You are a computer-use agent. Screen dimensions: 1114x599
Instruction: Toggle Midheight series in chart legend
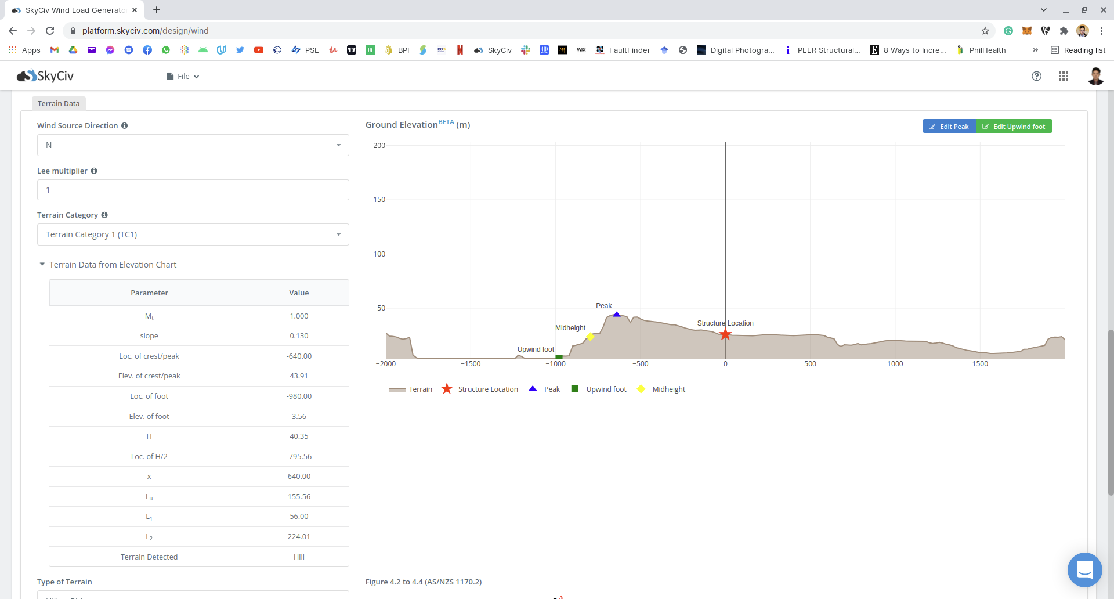(x=661, y=389)
